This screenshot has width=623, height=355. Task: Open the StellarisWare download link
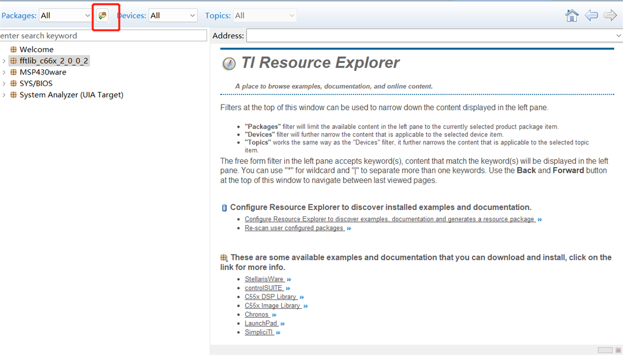pos(264,279)
